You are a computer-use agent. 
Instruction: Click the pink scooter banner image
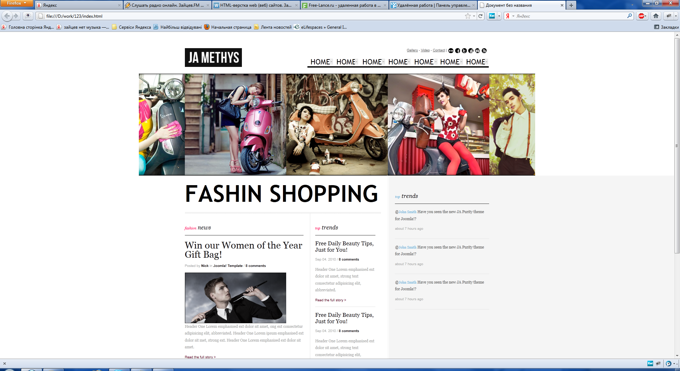[236, 125]
